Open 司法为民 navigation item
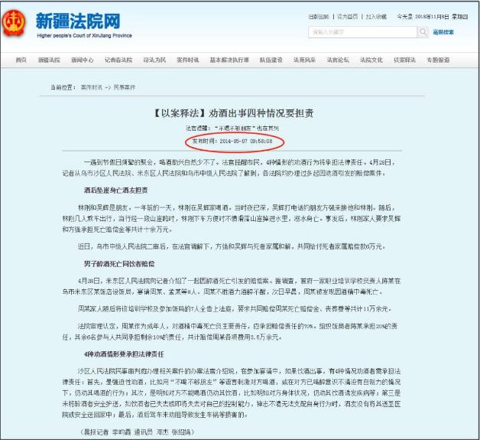This screenshot has width=480, height=440. [154, 60]
